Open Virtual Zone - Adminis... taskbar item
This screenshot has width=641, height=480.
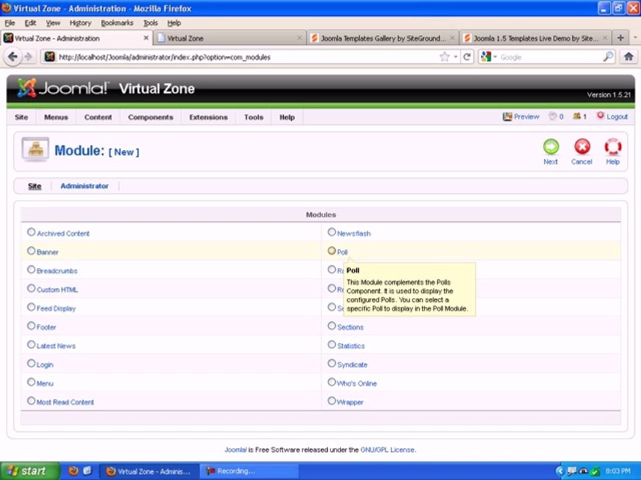point(150,471)
